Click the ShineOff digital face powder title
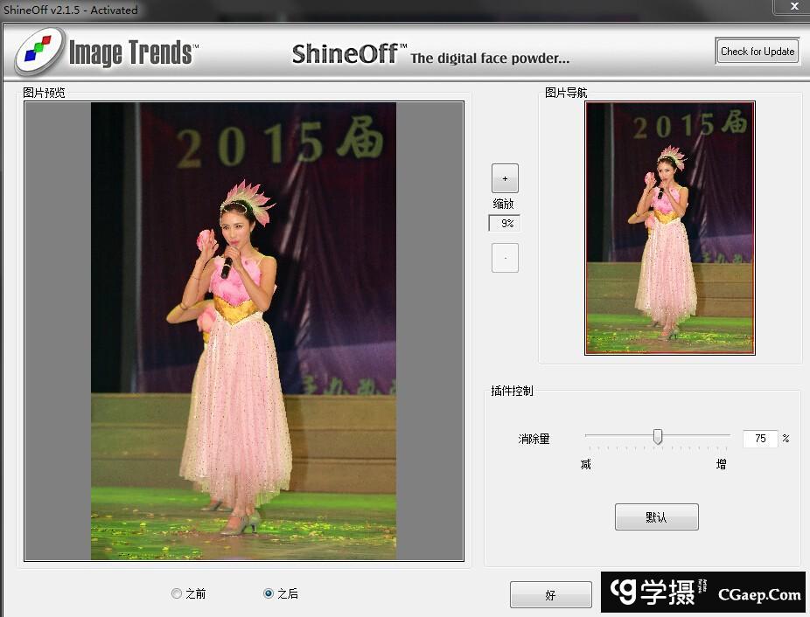The width and height of the screenshot is (810, 617). tap(430, 55)
